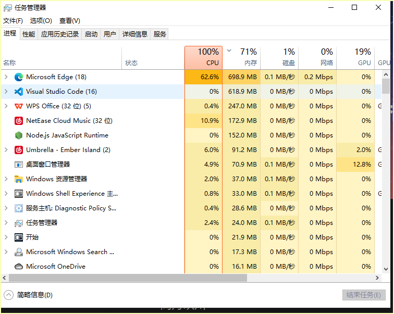Sort by the 名称 column header
The width and height of the screenshot is (394, 314).
click(x=61, y=57)
